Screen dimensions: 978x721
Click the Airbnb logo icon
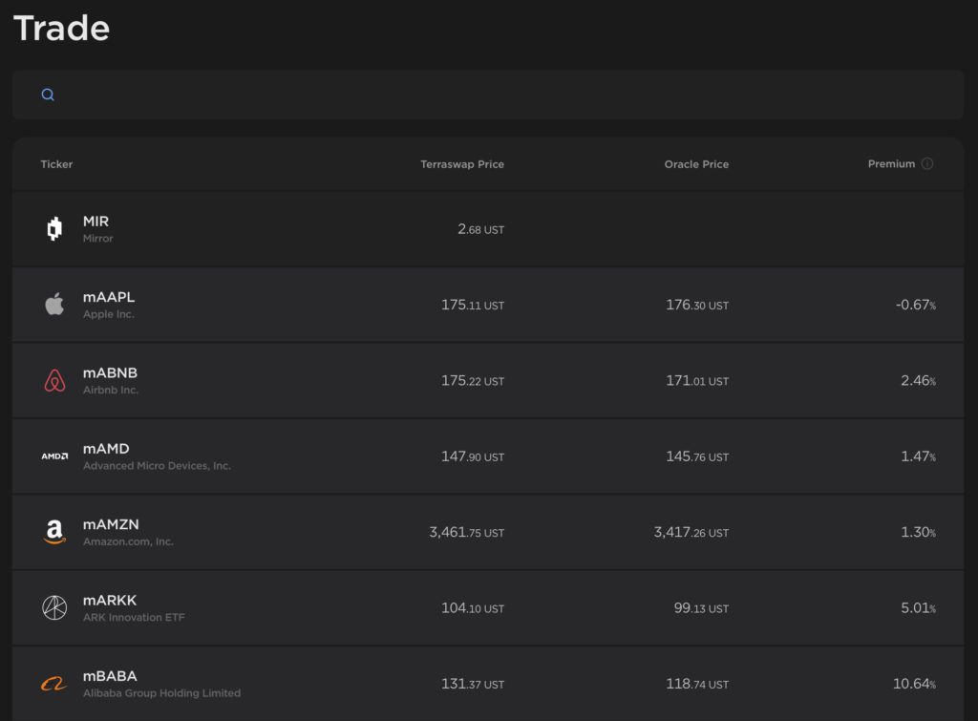(x=54, y=381)
